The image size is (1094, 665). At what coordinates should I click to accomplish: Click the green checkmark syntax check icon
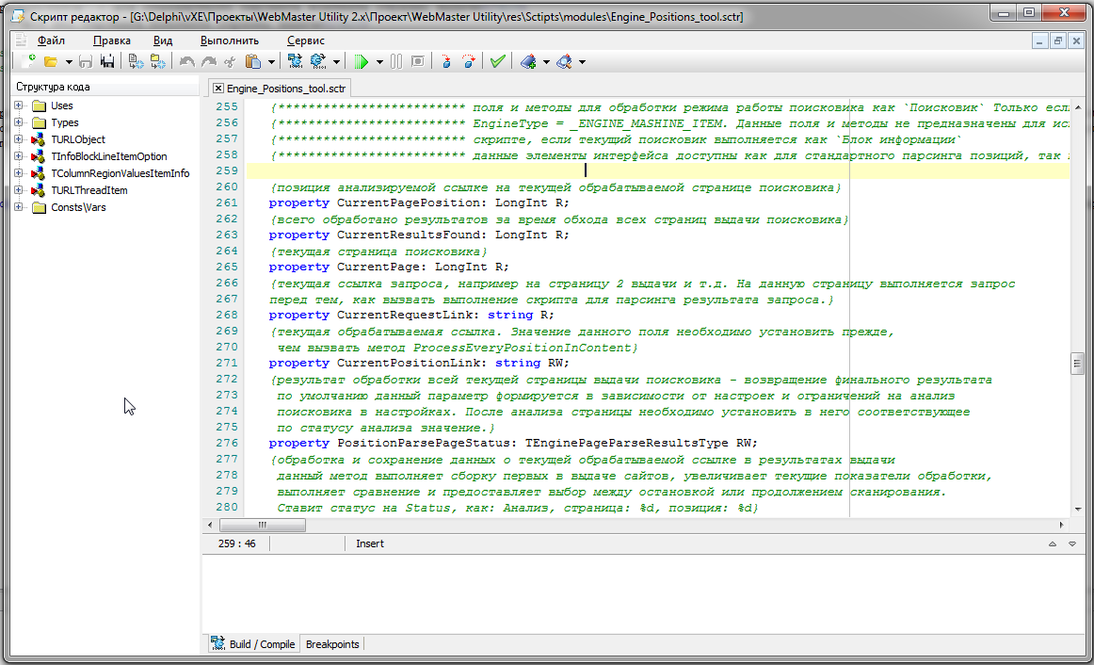(497, 61)
